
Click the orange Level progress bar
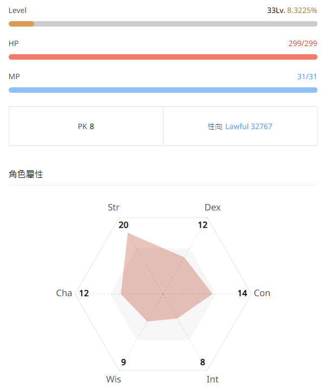click(x=163, y=24)
